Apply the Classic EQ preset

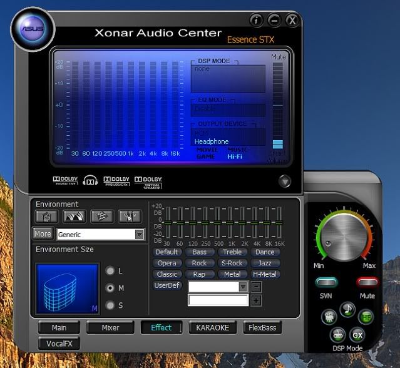coord(167,274)
